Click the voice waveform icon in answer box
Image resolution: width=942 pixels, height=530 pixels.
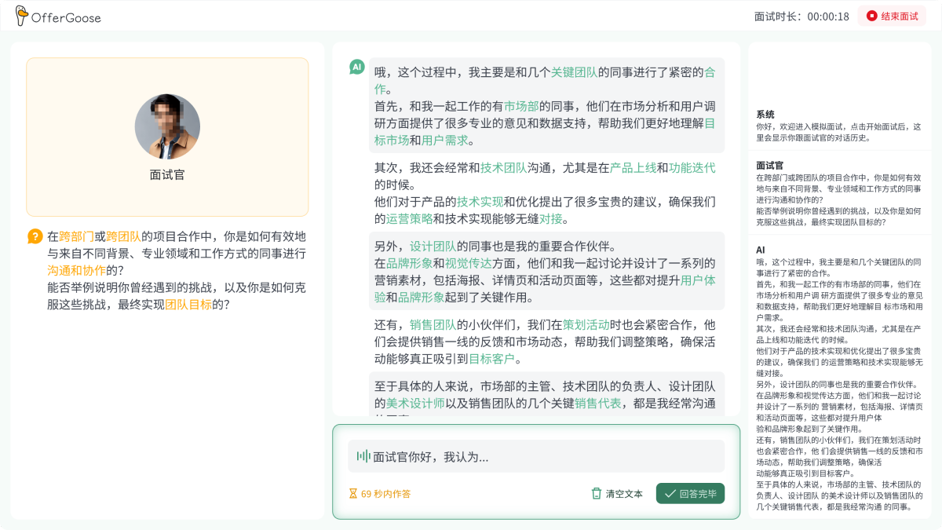coord(363,456)
